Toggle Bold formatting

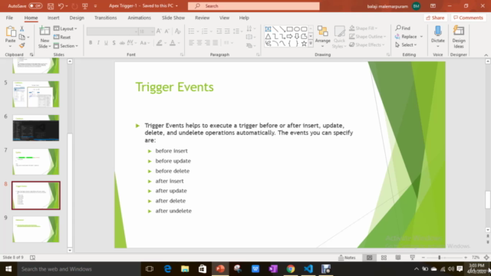pos(91,43)
